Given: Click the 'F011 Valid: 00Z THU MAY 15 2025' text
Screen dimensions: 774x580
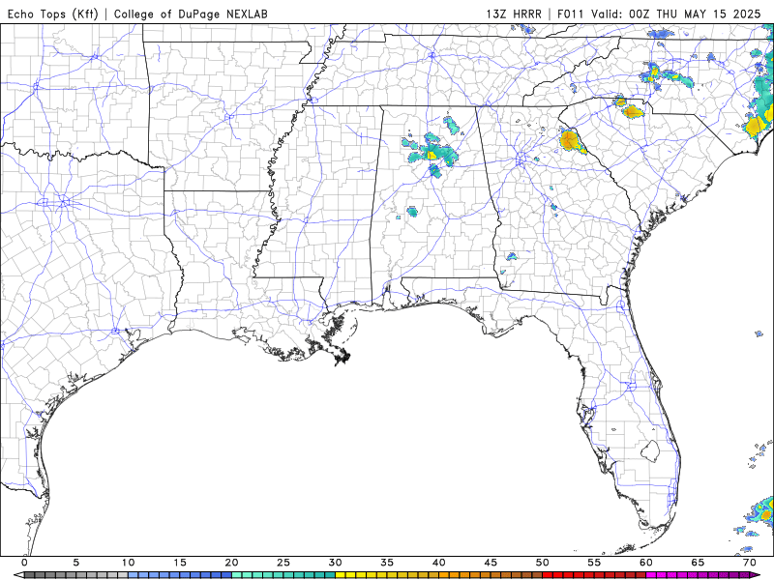Looking at the screenshot, I should 659,14.
